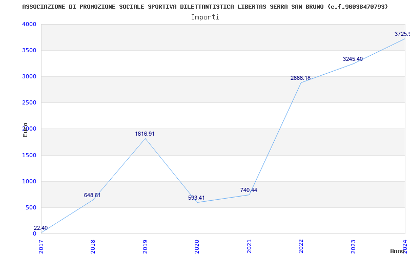Click the 2500 y-axis tick label

(x=29, y=103)
